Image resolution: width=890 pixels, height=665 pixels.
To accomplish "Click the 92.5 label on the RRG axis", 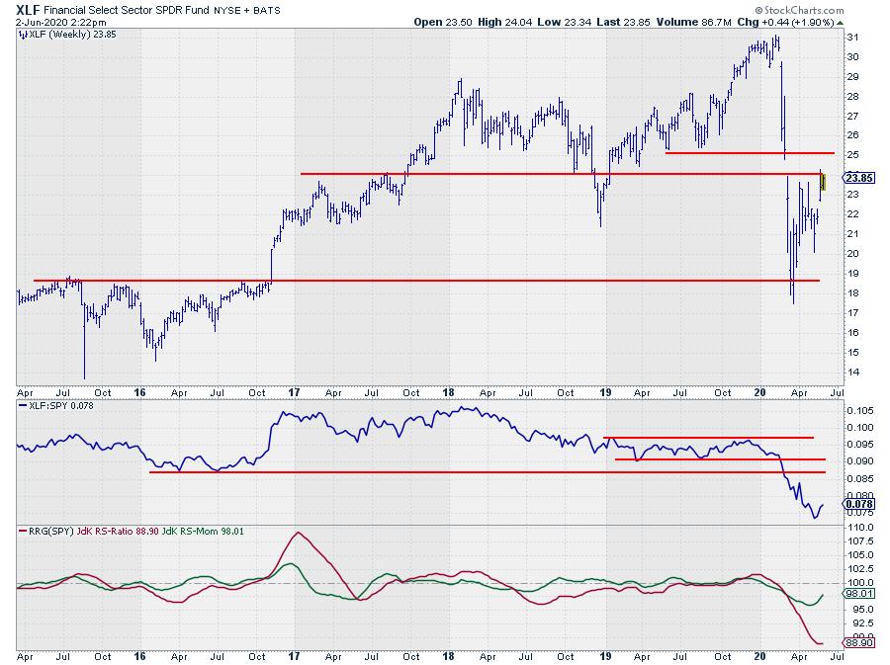I will 861,623.
